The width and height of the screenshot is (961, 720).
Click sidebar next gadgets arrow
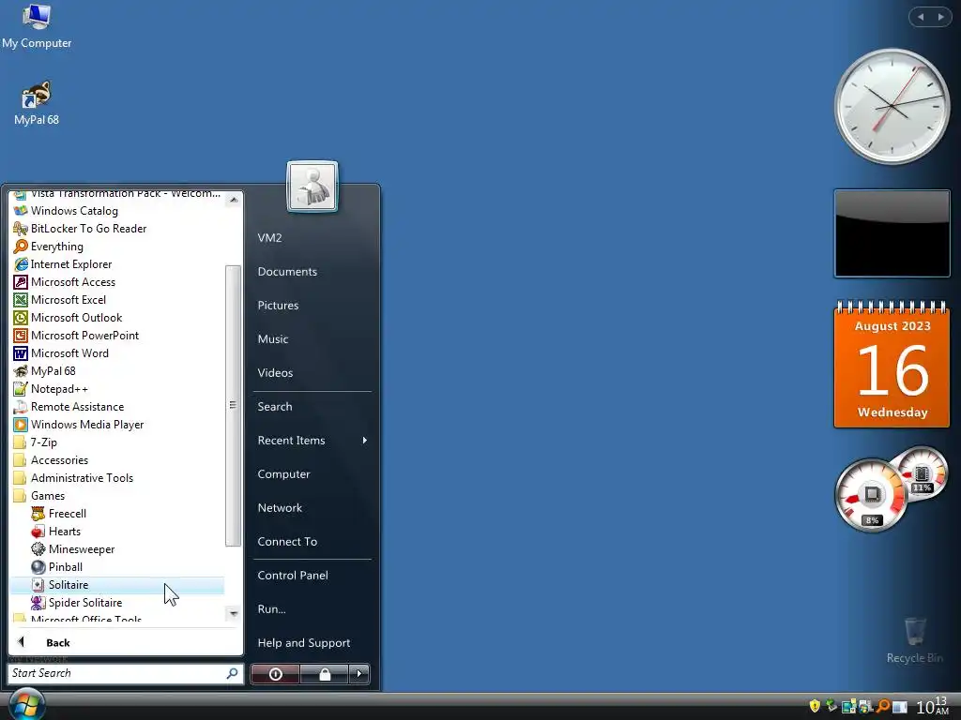click(940, 17)
